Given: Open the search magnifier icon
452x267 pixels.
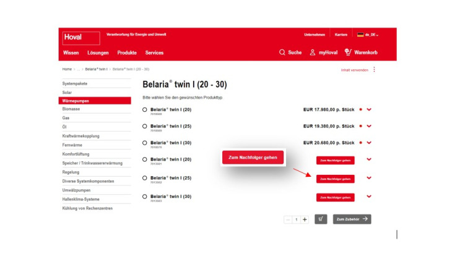Looking at the screenshot, I should (x=282, y=53).
